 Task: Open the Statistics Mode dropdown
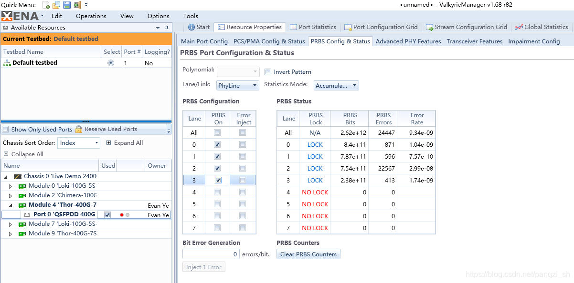click(x=336, y=85)
